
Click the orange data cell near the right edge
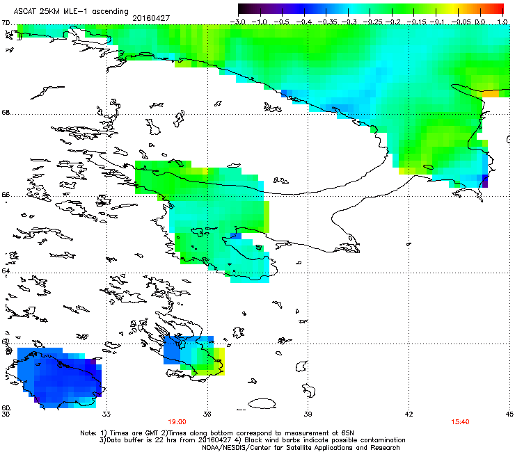point(491,94)
